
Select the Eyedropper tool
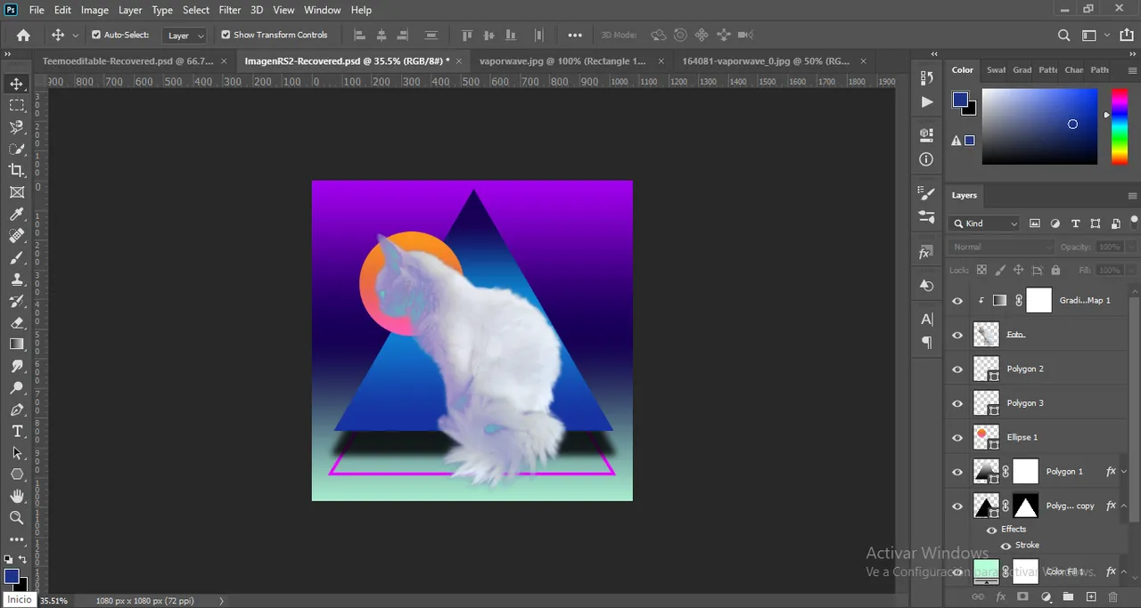tap(17, 214)
